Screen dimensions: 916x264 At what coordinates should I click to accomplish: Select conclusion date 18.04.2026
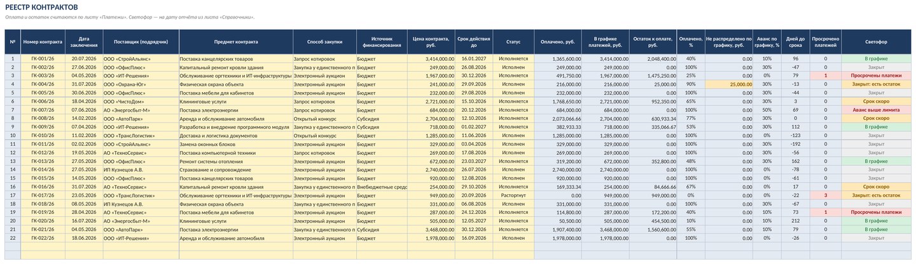(84, 101)
